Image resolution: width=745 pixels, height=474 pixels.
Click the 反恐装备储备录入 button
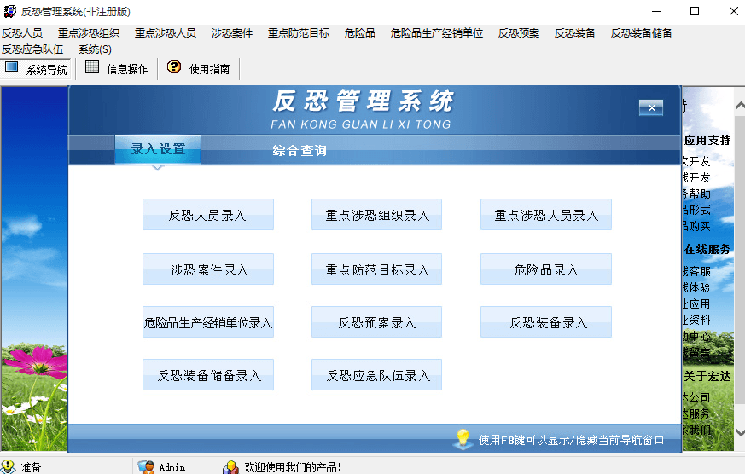[207, 375]
